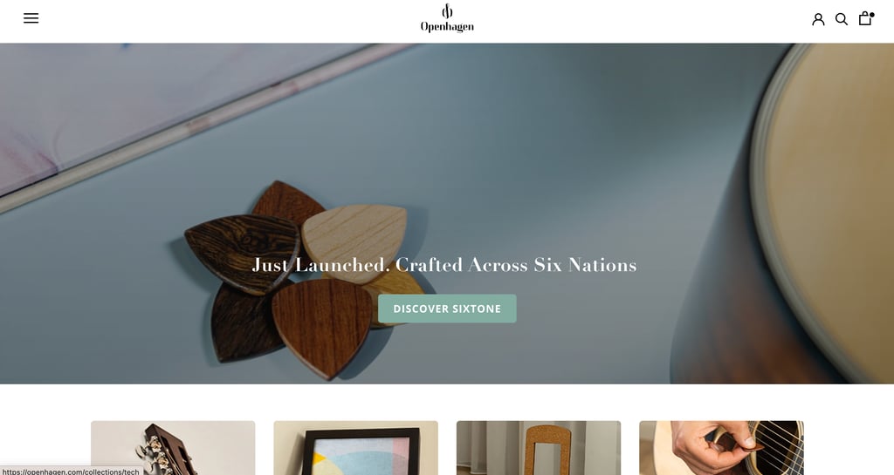
Task: Click the Openhagen wordmark text
Action: pyautogui.click(x=447, y=26)
